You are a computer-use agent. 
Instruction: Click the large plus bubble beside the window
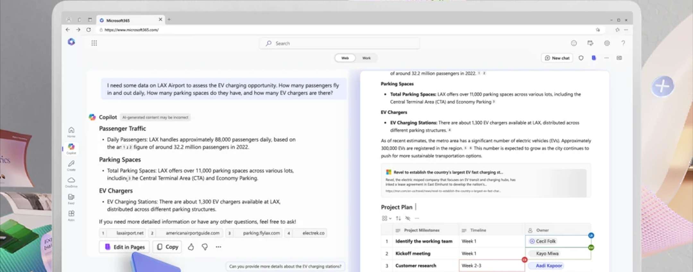coord(663,86)
